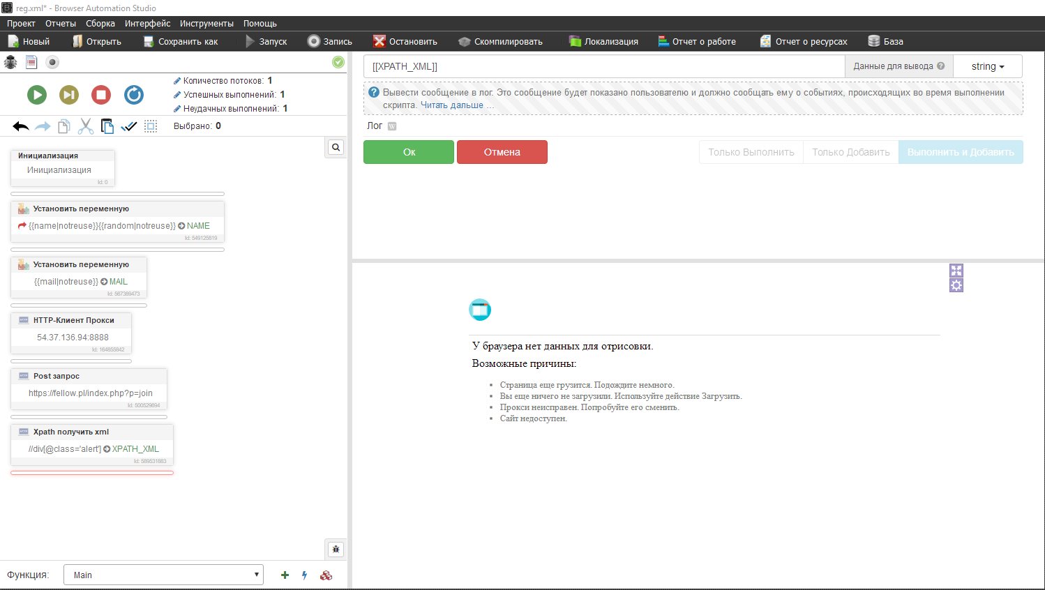This screenshot has height=590, width=1045.
Task: Open the ladybug debug icon in left panel header
Action: (10, 62)
